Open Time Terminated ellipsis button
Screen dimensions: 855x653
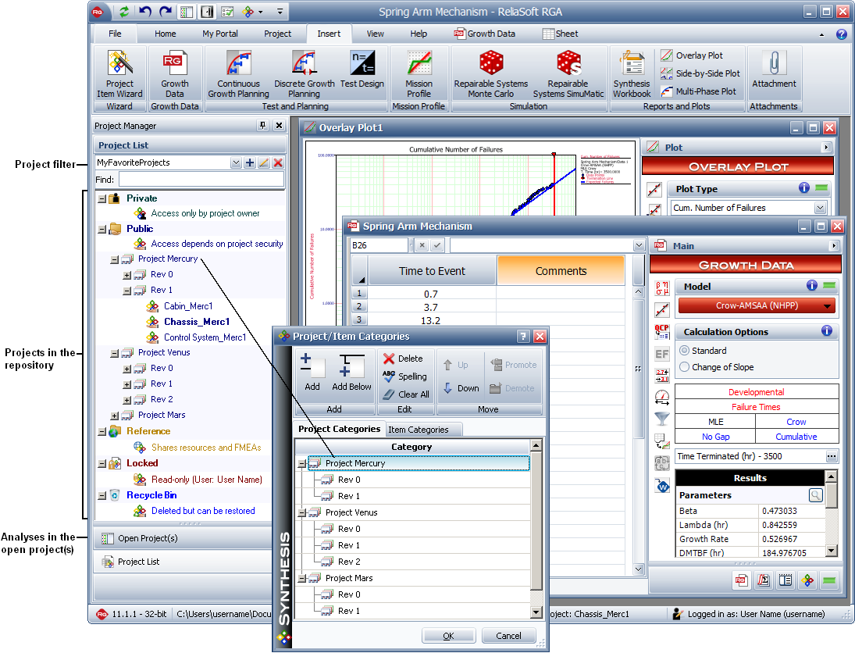point(831,457)
